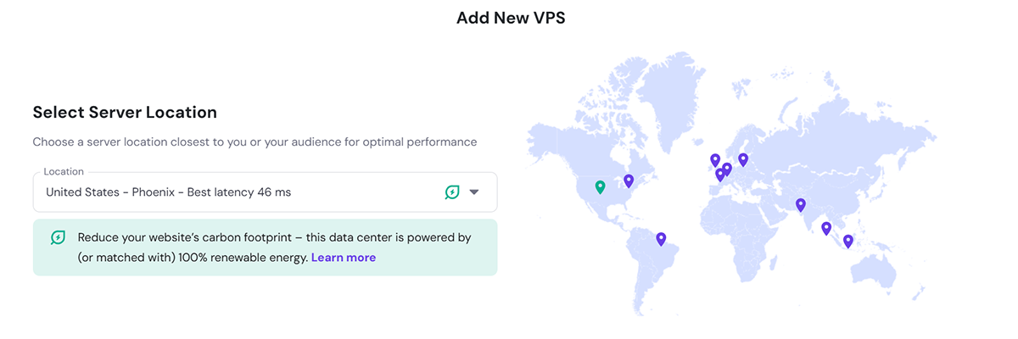This screenshot has height=339, width=1018.
Task: Expand the Location dropdown arrow
Action: pyautogui.click(x=474, y=192)
